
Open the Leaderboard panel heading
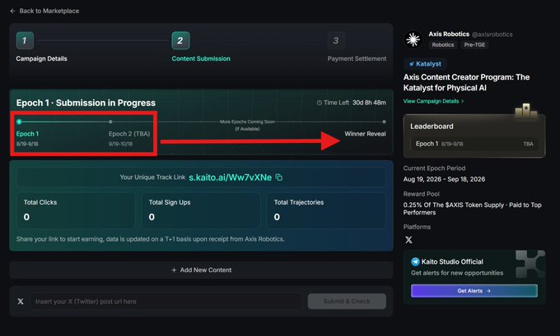tap(432, 127)
